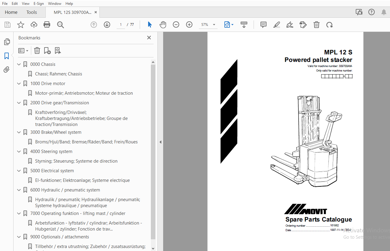390x251 pixels.
Task: Open Hydraulik / pneumatik bookmark
Action: [x=87, y=203]
